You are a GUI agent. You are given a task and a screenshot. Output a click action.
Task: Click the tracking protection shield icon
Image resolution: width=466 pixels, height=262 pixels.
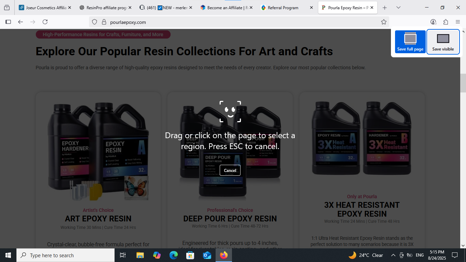pos(95,22)
